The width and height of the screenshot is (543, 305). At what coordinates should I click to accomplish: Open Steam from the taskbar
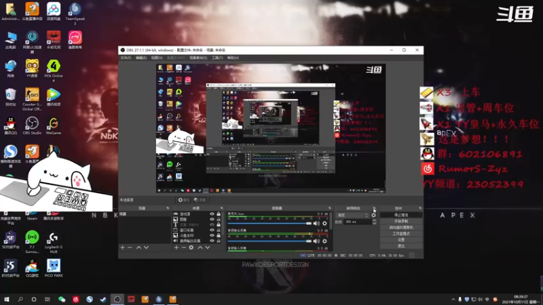pos(103,299)
